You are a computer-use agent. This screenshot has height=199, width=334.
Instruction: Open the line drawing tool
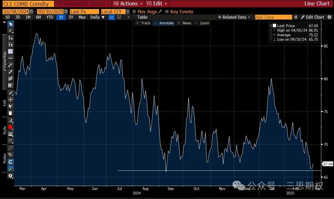11,31
